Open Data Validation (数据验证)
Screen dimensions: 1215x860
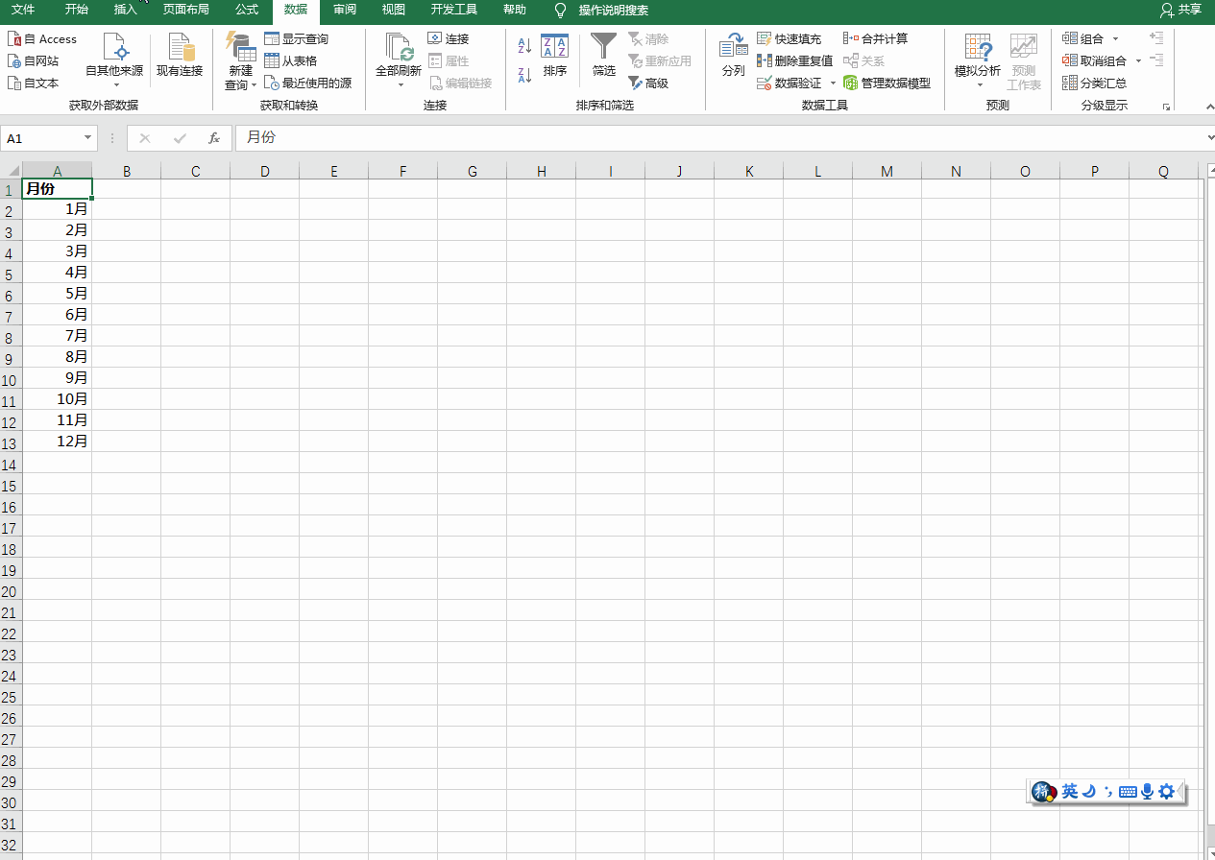[790, 83]
